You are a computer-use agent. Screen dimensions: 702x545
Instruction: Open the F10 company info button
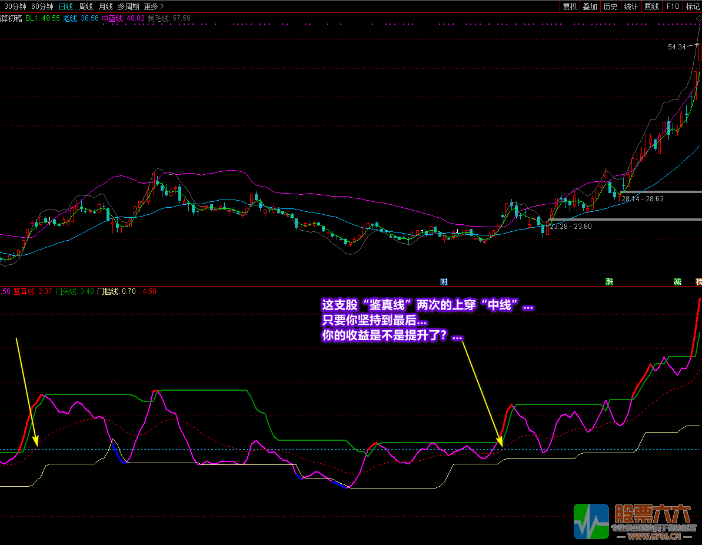(x=673, y=6)
